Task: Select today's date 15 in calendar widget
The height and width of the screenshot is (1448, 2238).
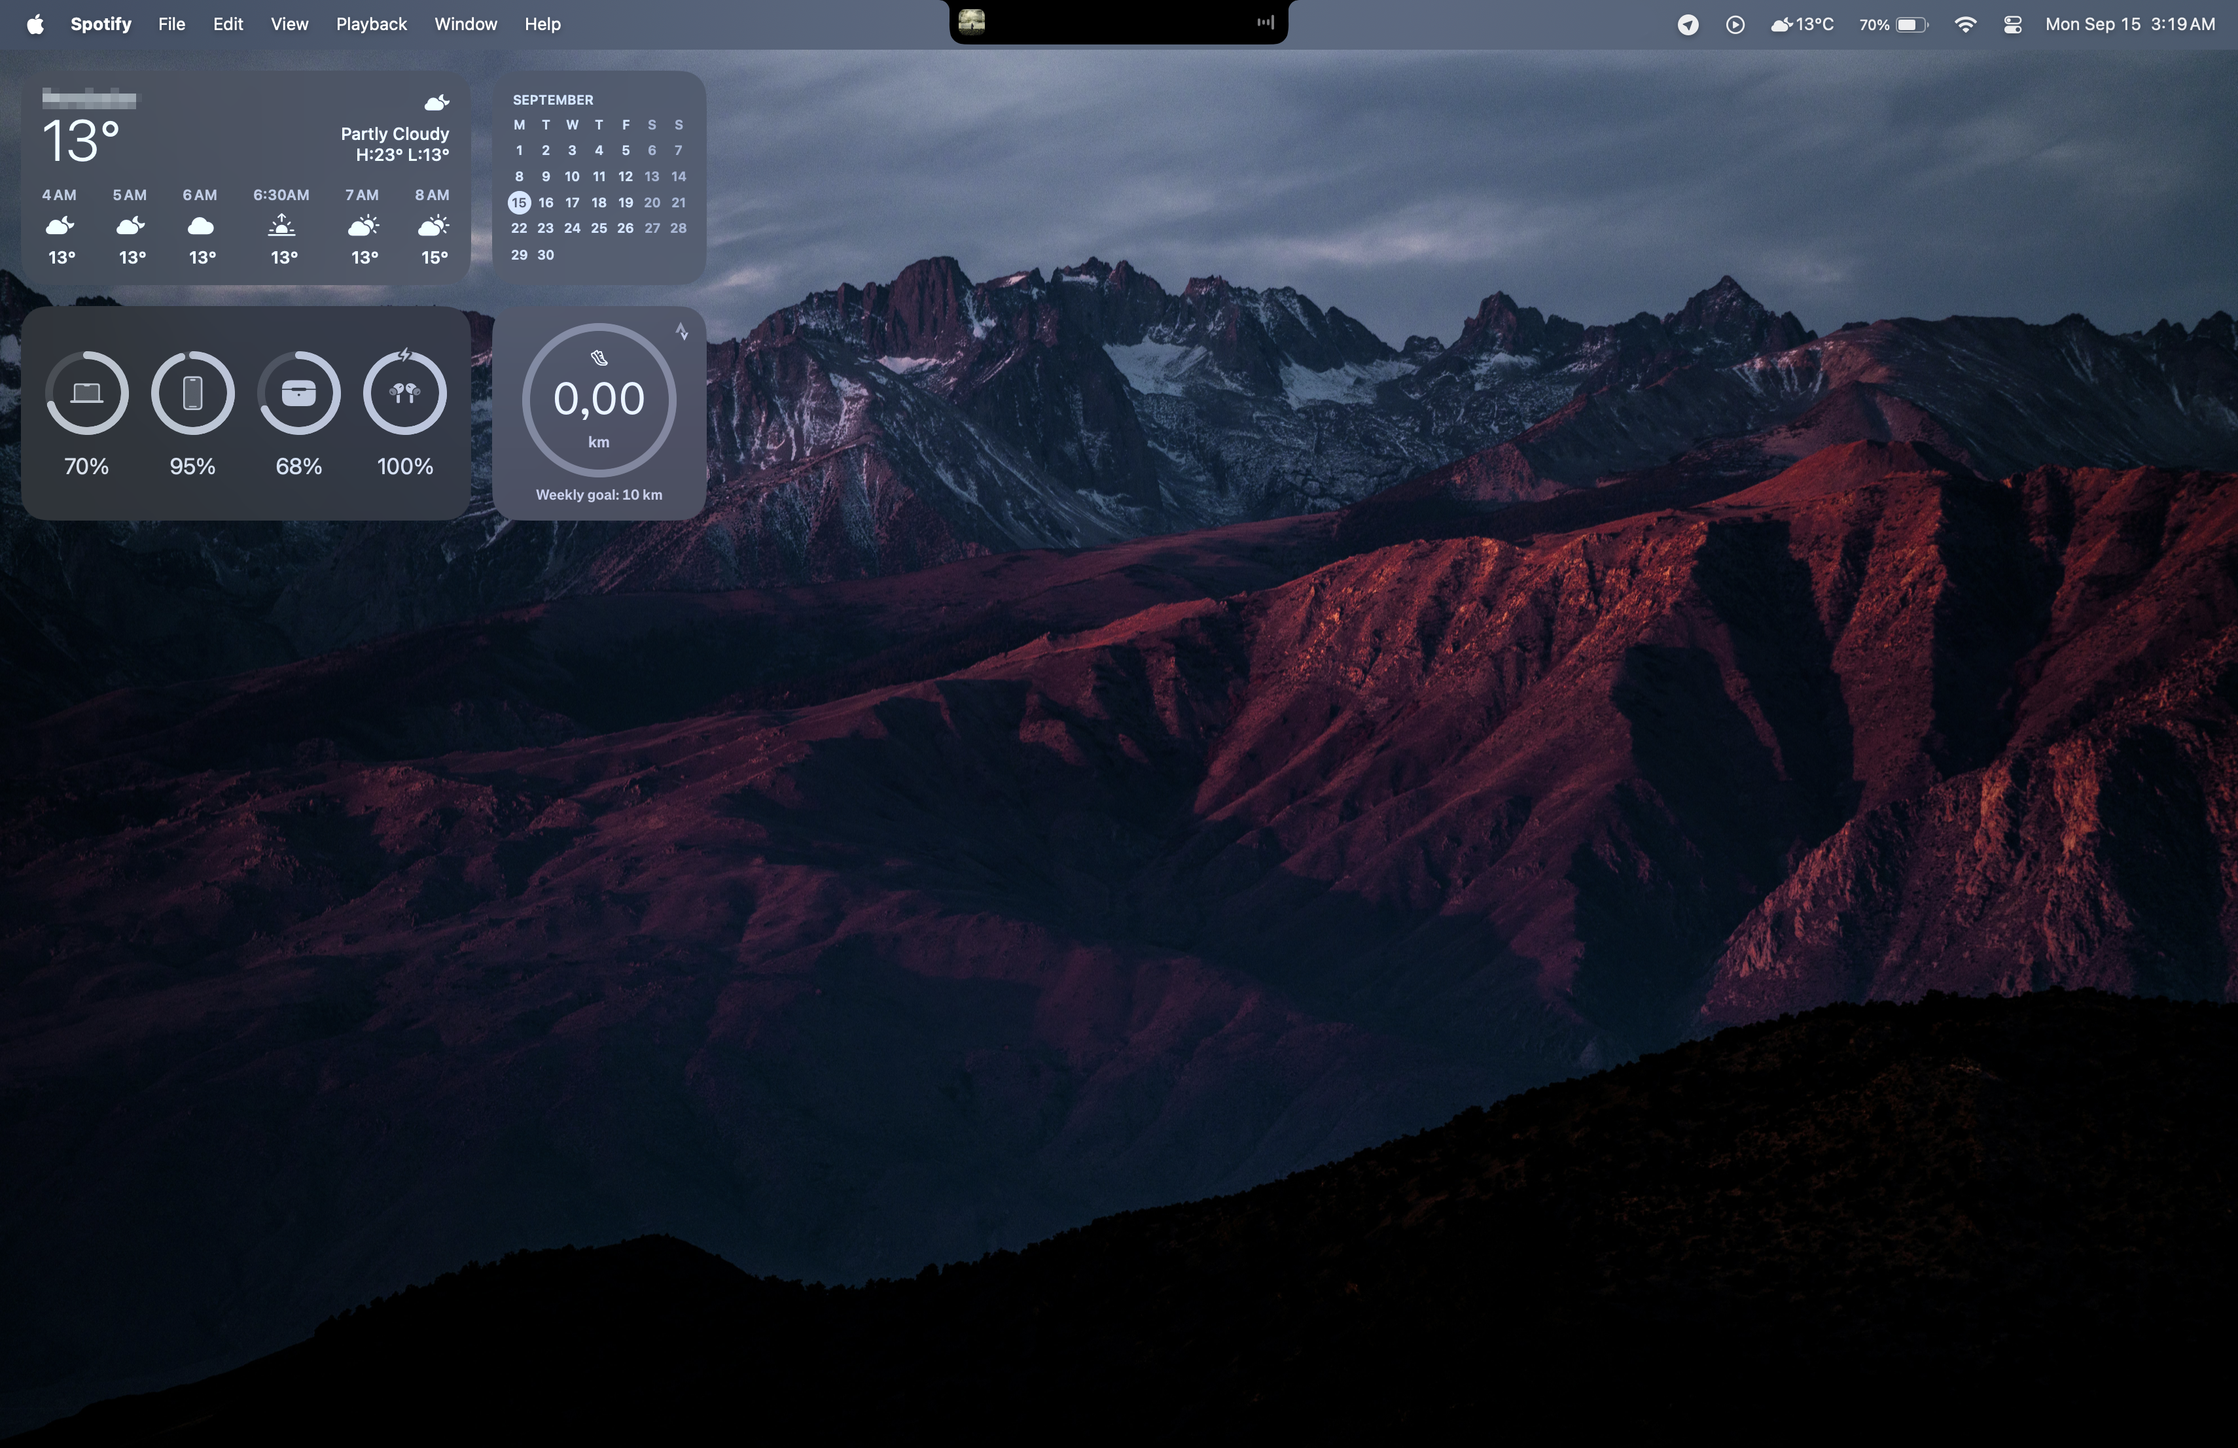Action: pyautogui.click(x=519, y=202)
